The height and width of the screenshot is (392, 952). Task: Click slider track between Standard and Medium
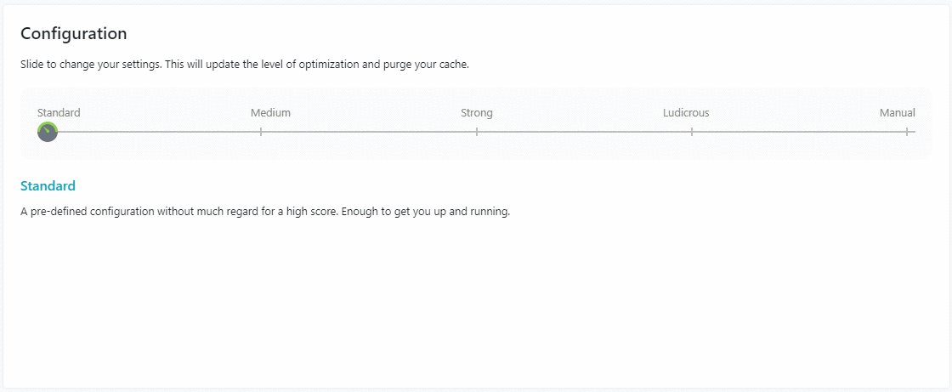pos(153,132)
